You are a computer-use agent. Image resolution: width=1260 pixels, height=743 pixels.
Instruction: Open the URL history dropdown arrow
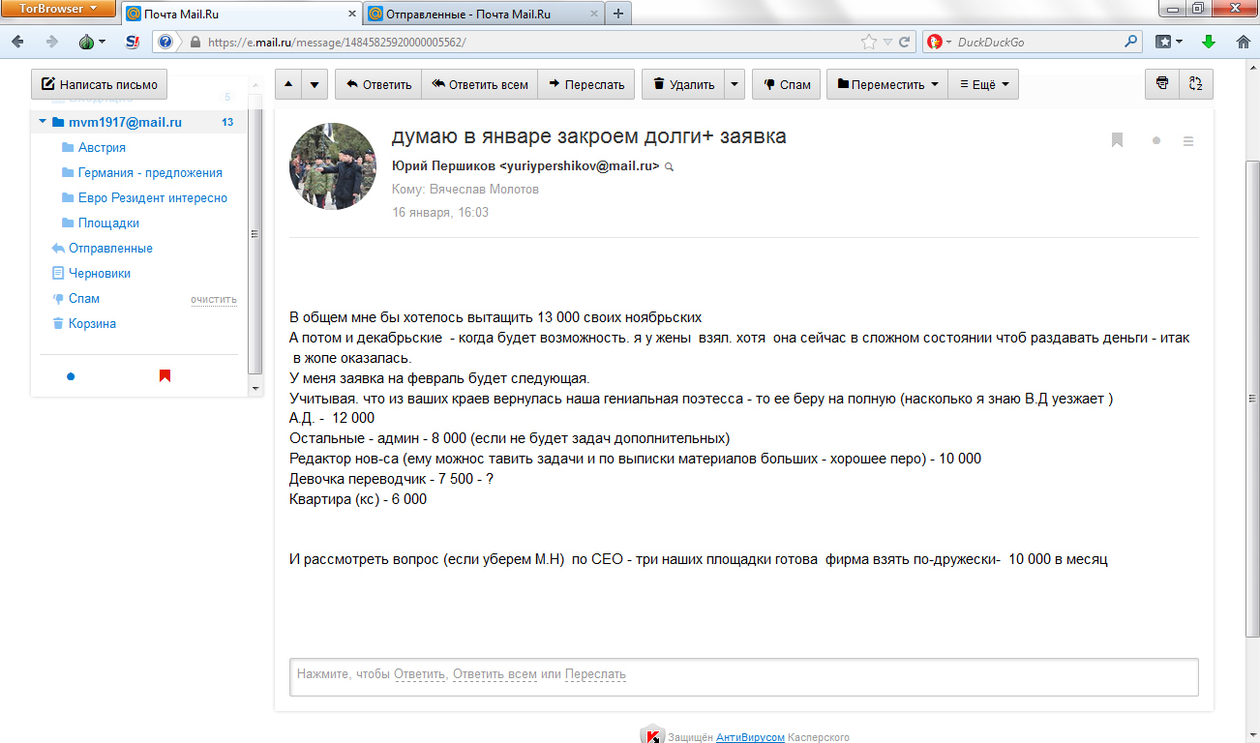(887, 43)
